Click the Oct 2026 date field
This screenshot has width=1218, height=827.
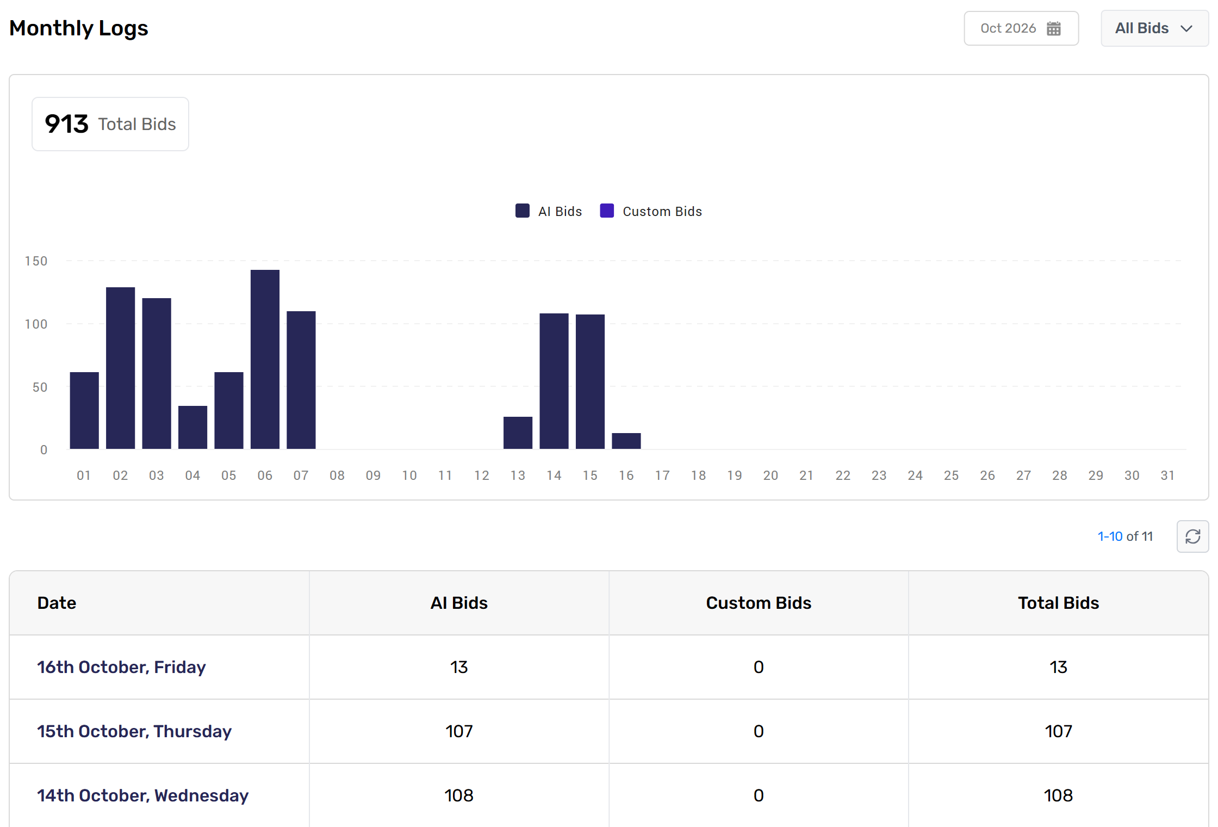(1021, 28)
